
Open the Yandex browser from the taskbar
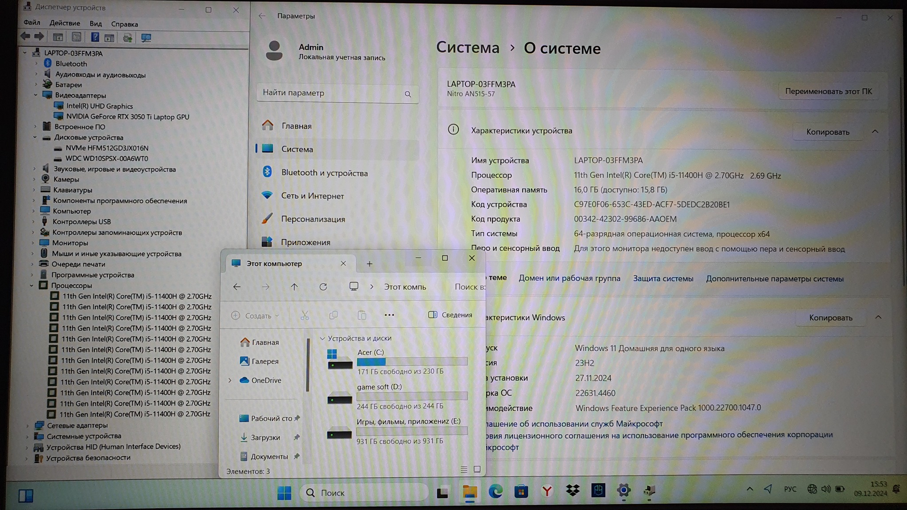(547, 491)
